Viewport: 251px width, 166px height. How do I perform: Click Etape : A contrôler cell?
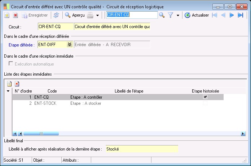86,97
